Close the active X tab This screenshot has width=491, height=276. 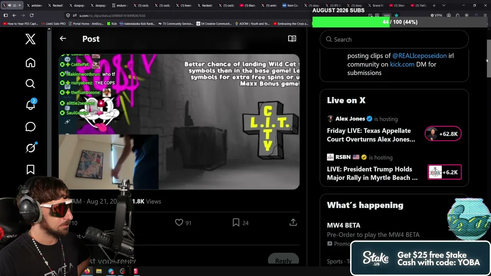(x=20, y=5)
